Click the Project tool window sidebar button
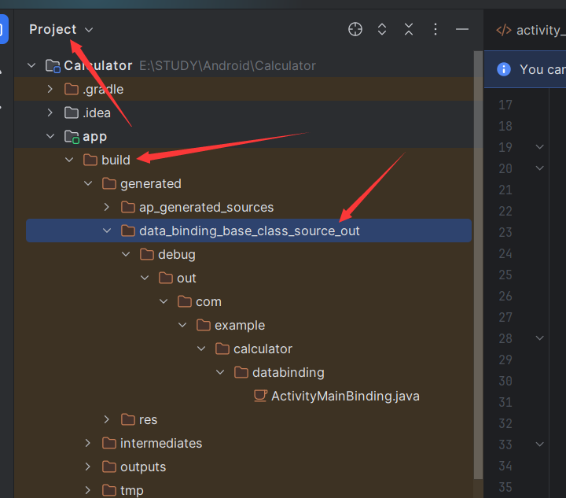This screenshot has width=566, height=498. [4, 29]
